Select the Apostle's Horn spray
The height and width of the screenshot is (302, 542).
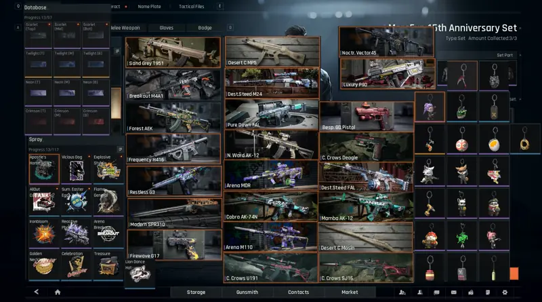point(44,169)
